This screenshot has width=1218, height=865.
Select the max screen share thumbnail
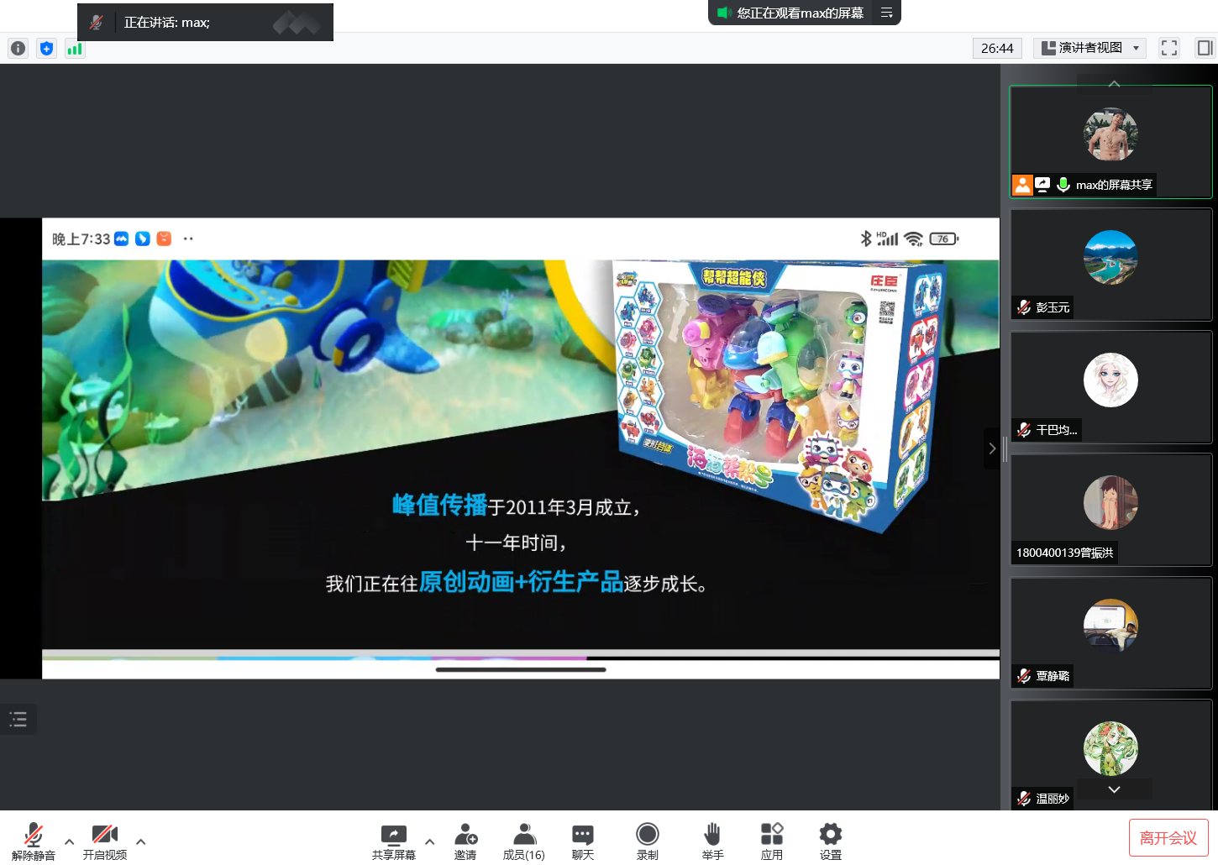pyautogui.click(x=1110, y=141)
